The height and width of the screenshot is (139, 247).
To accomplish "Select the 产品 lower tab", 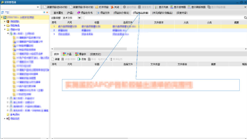I will pyautogui.click(x=67, y=54).
